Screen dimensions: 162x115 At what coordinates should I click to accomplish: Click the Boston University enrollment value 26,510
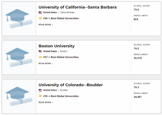[138, 58]
